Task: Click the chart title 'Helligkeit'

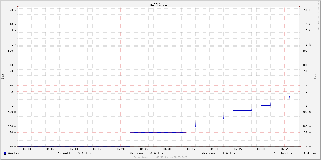Action: (160, 5)
